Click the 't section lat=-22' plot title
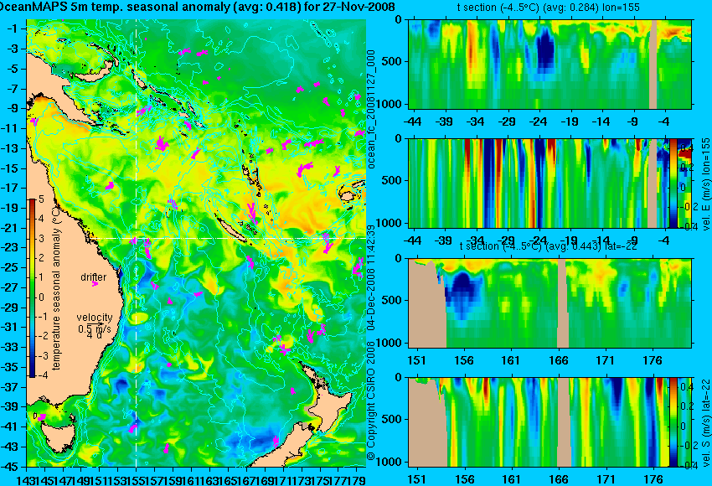The width and height of the screenshot is (712, 486). tap(549, 246)
